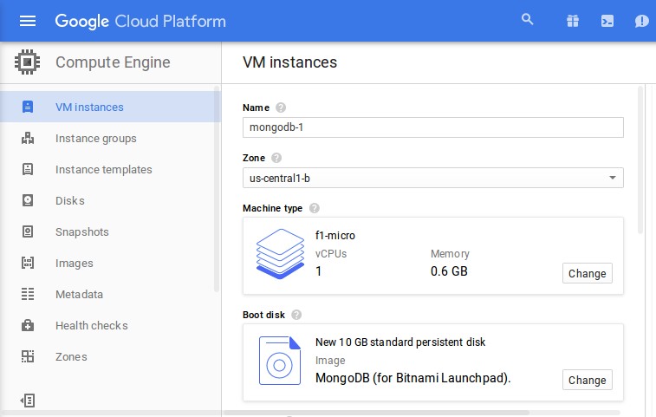Click the horizontal scrollbar at bottom
Image resolution: width=656 pixels, height=417 pixels.
[x=377, y=413]
